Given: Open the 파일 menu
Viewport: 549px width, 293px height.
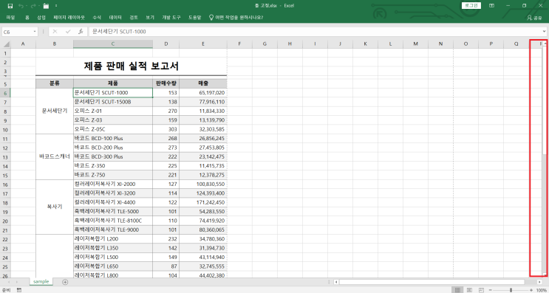Looking at the screenshot, I should pyautogui.click(x=10, y=17).
